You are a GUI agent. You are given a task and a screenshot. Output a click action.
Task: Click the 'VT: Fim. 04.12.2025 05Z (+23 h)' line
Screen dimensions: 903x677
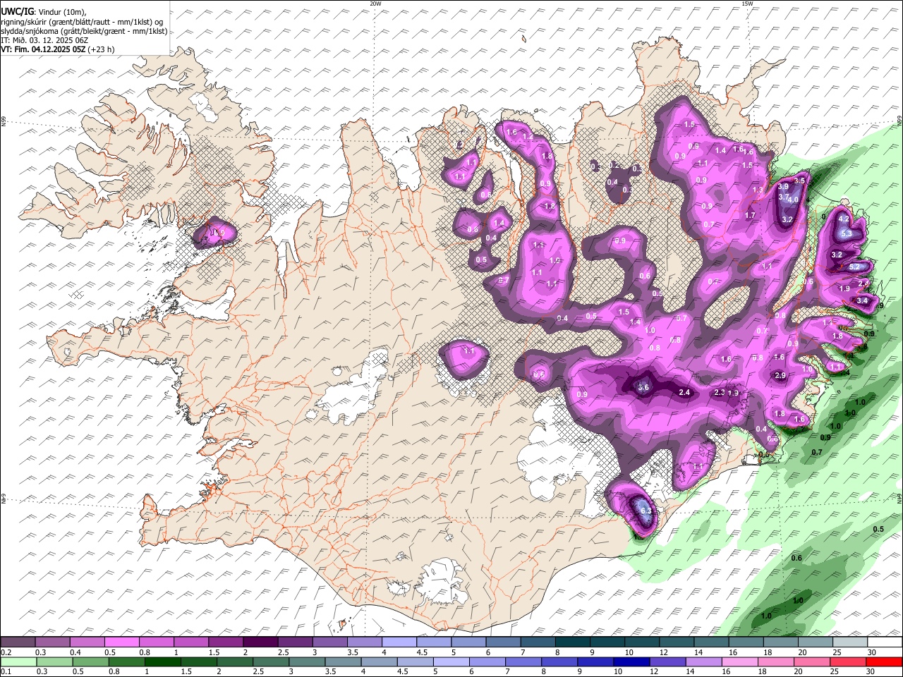(x=58, y=49)
